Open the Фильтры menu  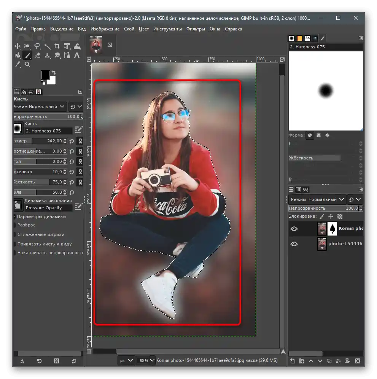[x=196, y=29]
